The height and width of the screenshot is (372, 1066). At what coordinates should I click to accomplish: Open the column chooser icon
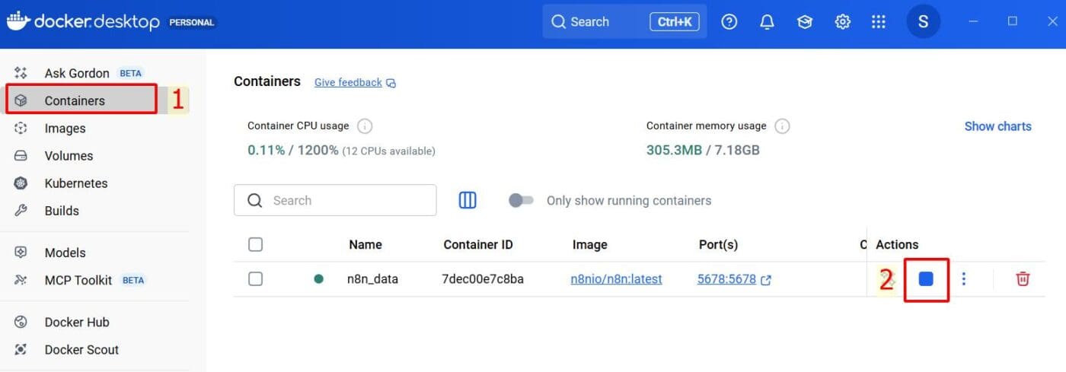click(x=468, y=200)
